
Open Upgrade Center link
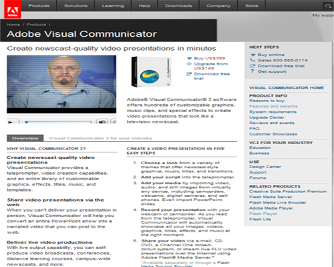267,117
